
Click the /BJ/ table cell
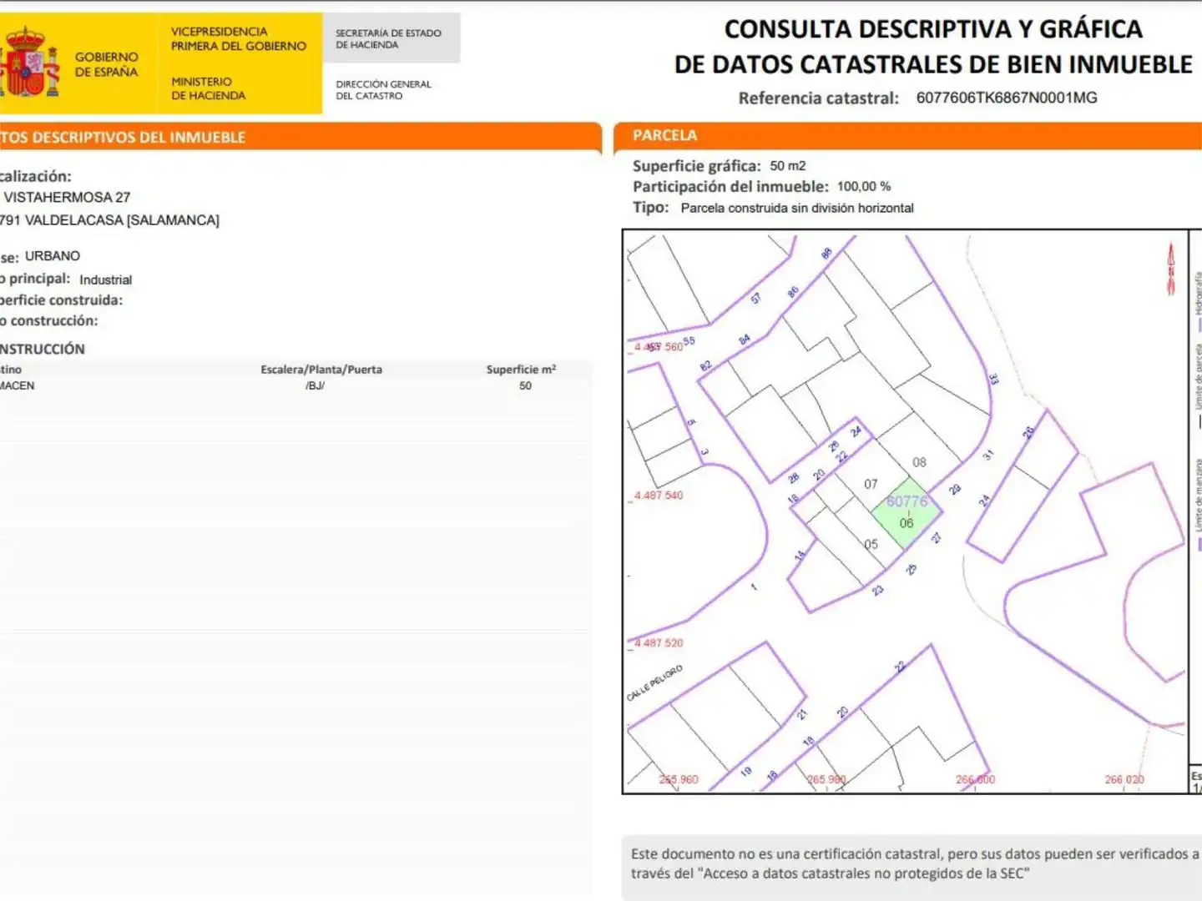(315, 386)
